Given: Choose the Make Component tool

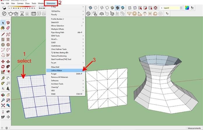Looking at the screenshot, I should pos(8,23).
